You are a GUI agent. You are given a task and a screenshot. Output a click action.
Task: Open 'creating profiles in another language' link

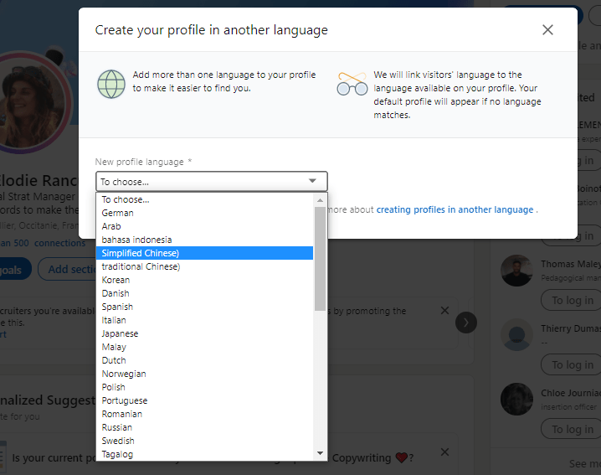point(455,209)
